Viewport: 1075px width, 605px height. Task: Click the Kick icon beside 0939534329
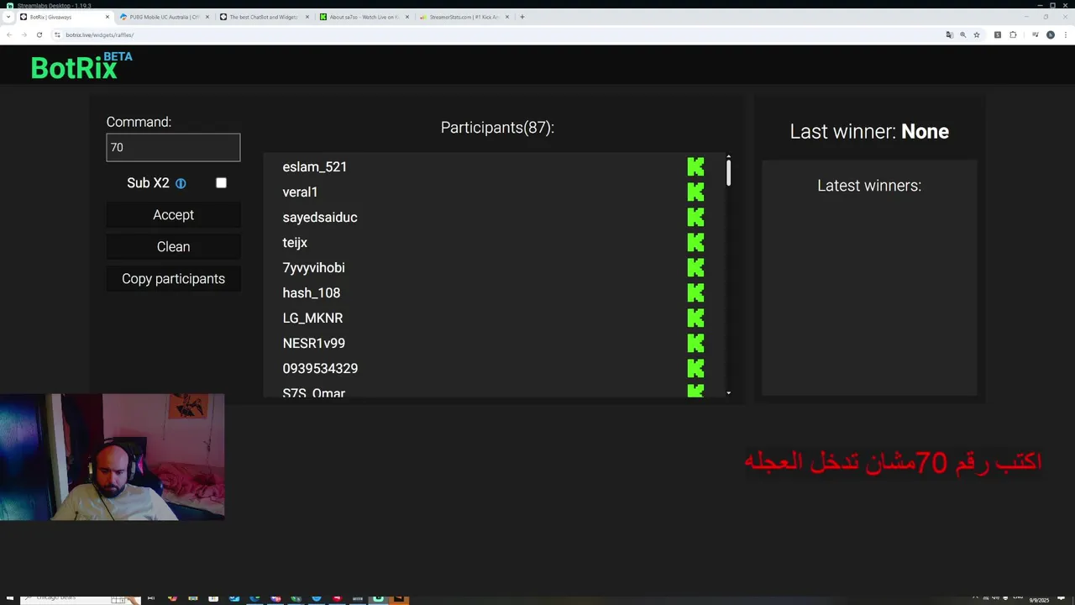(x=695, y=368)
